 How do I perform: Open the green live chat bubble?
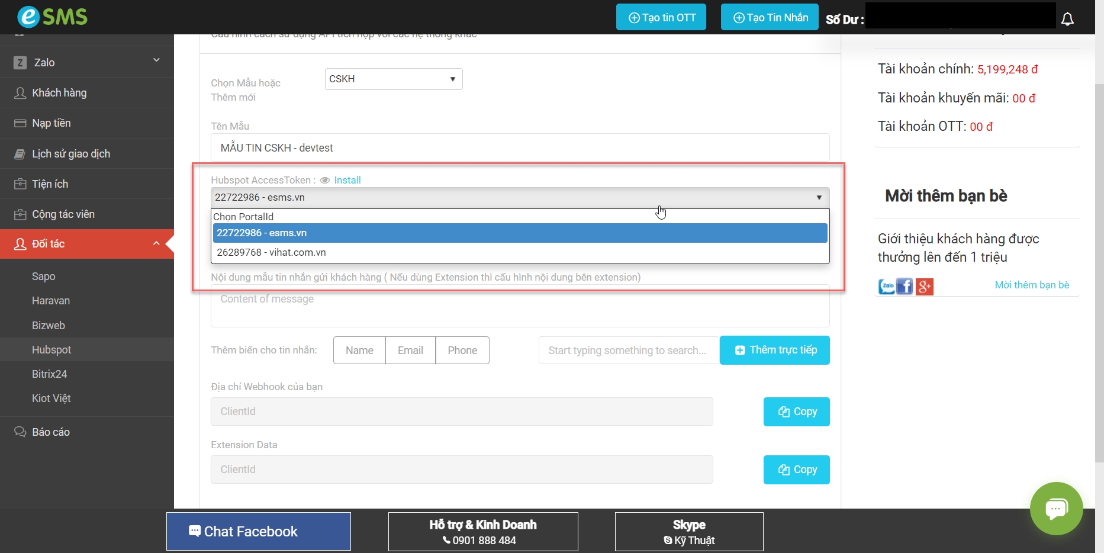pyautogui.click(x=1056, y=508)
